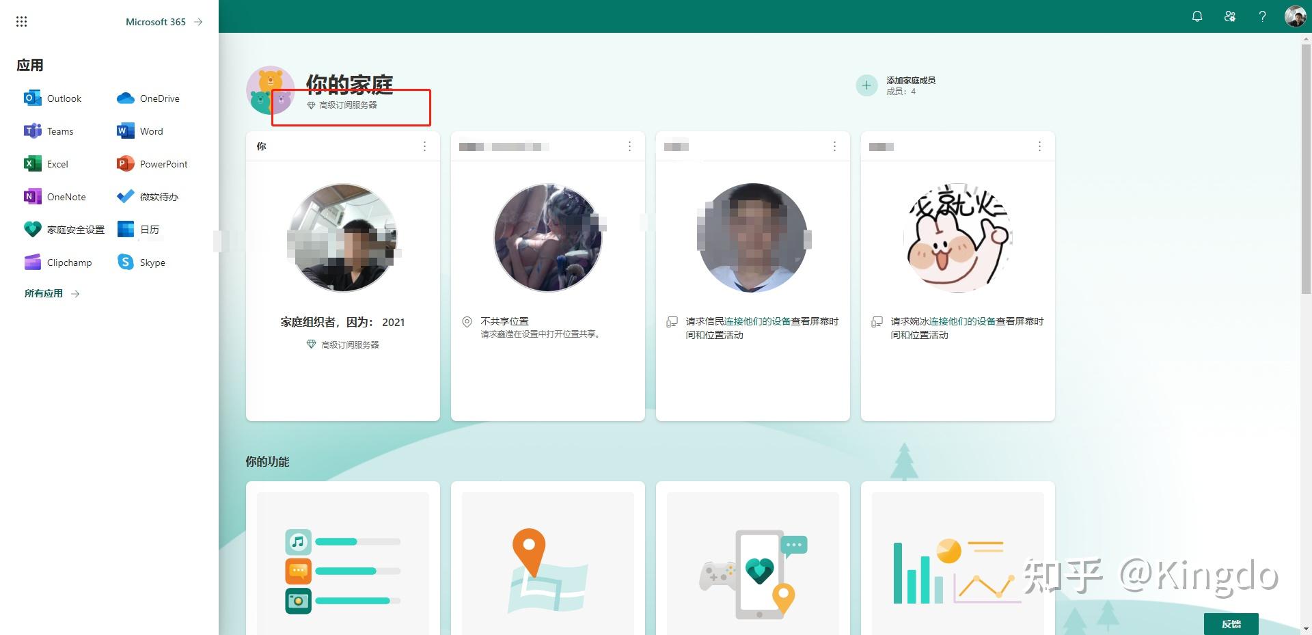Open OneDrive app
1312x635 pixels.
point(148,98)
